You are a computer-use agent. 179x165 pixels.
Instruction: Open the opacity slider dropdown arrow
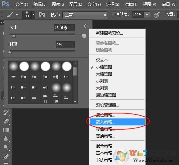click(x=147, y=15)
